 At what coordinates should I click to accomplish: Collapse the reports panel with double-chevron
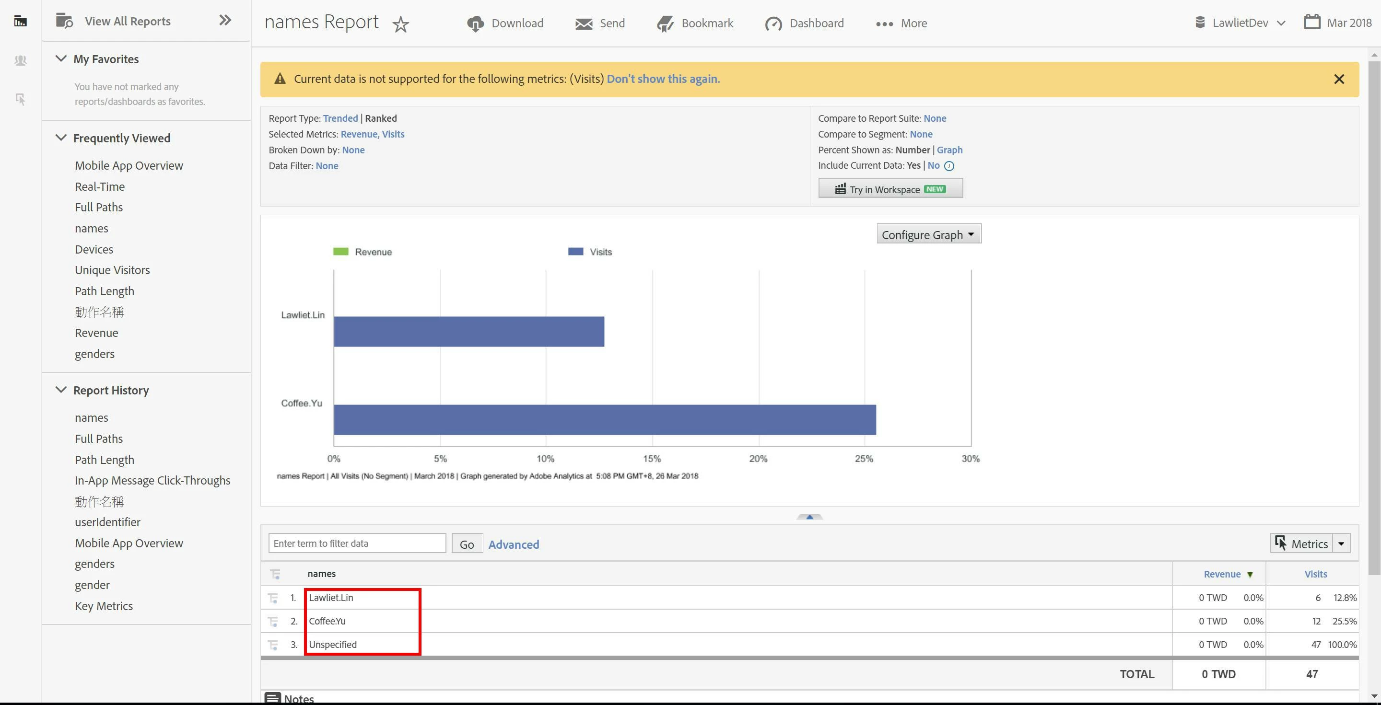click(x=225, y=20)
